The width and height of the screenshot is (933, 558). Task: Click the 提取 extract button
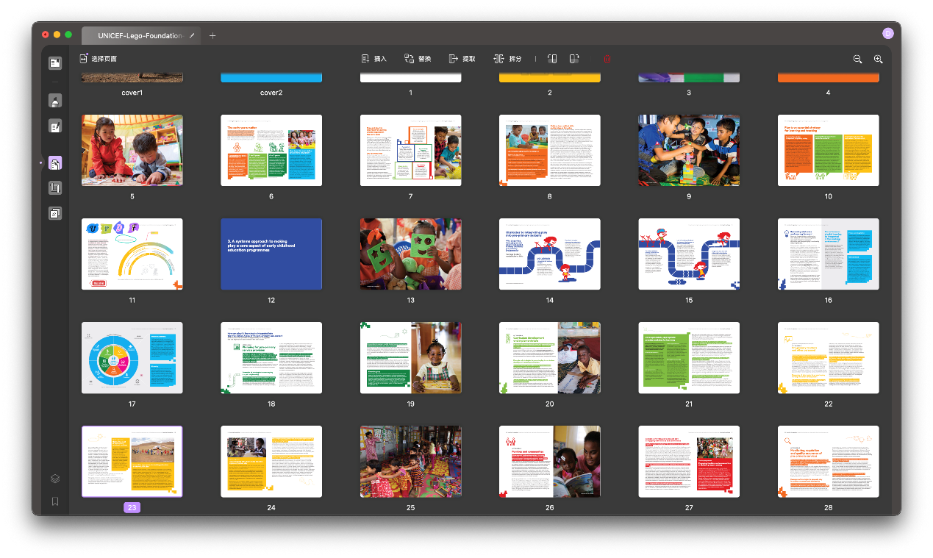click(x=462, y=59)
